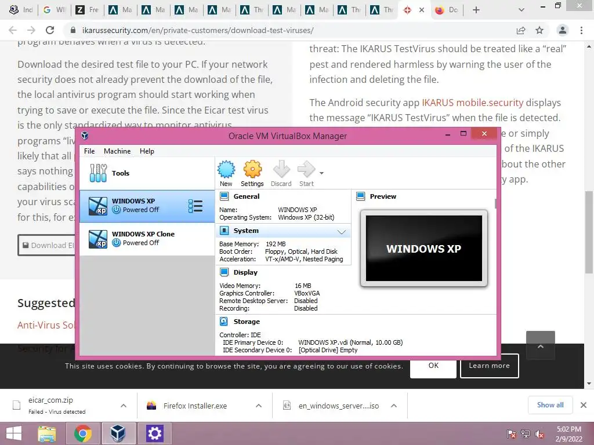
Task: Click the share page icon in Chrome
Action: (x=521, y=30)
